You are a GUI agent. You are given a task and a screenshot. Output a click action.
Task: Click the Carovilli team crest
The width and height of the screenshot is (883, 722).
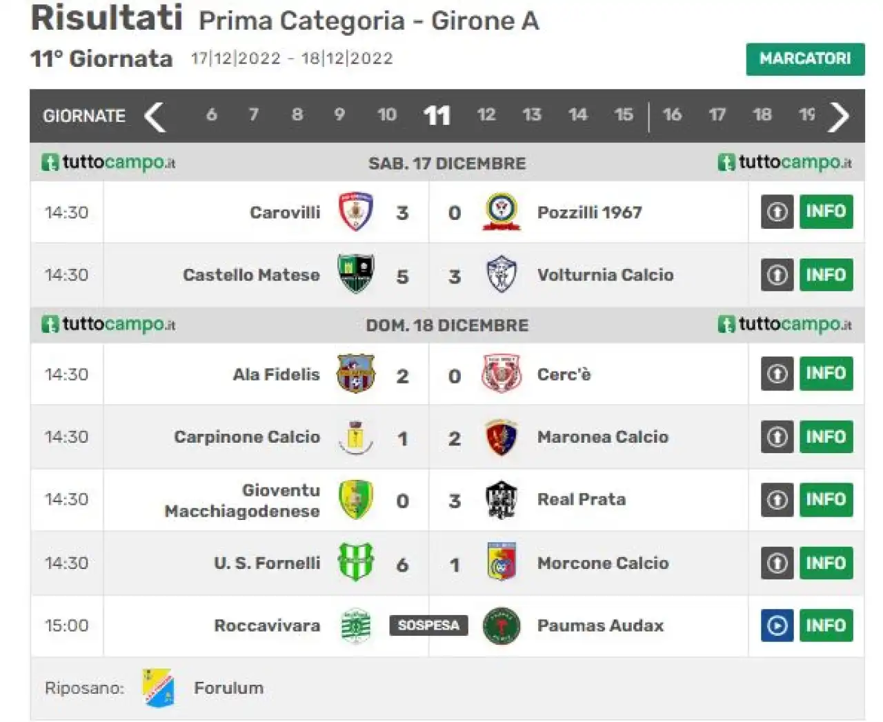pos(356,212)
